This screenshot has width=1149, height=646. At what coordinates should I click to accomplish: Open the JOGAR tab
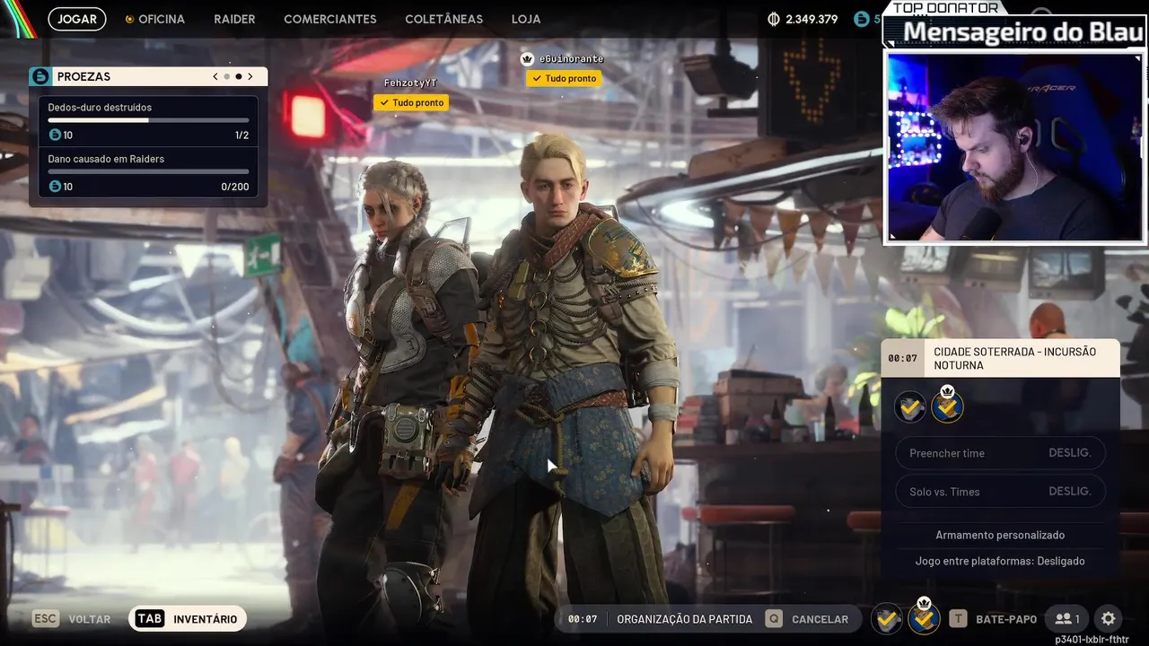[x=77, y=19]
